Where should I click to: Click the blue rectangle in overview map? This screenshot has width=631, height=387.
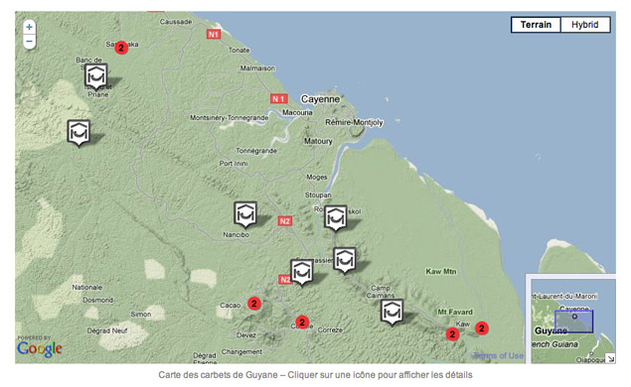pyautogui.click(x=573, y=322)
